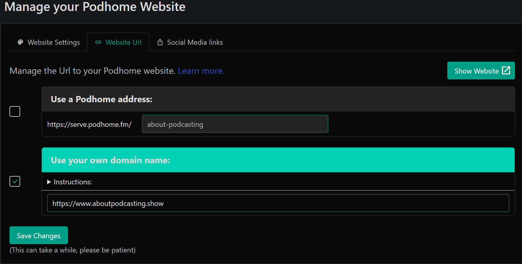Click the chain link icon beside Website Url

pyautogui.click(x=98, y=42)
